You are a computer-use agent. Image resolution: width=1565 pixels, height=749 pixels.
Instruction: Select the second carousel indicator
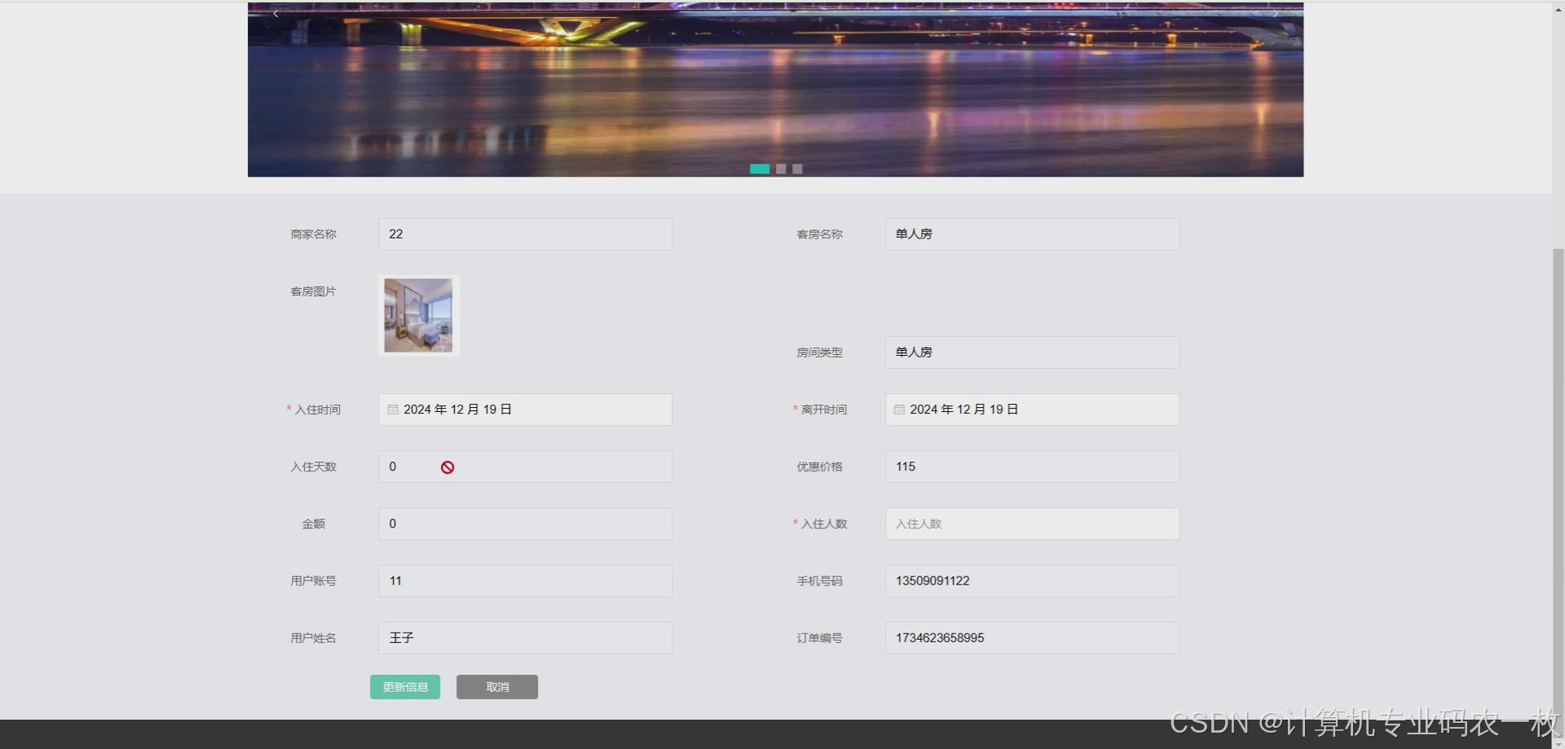coord(781,169)
